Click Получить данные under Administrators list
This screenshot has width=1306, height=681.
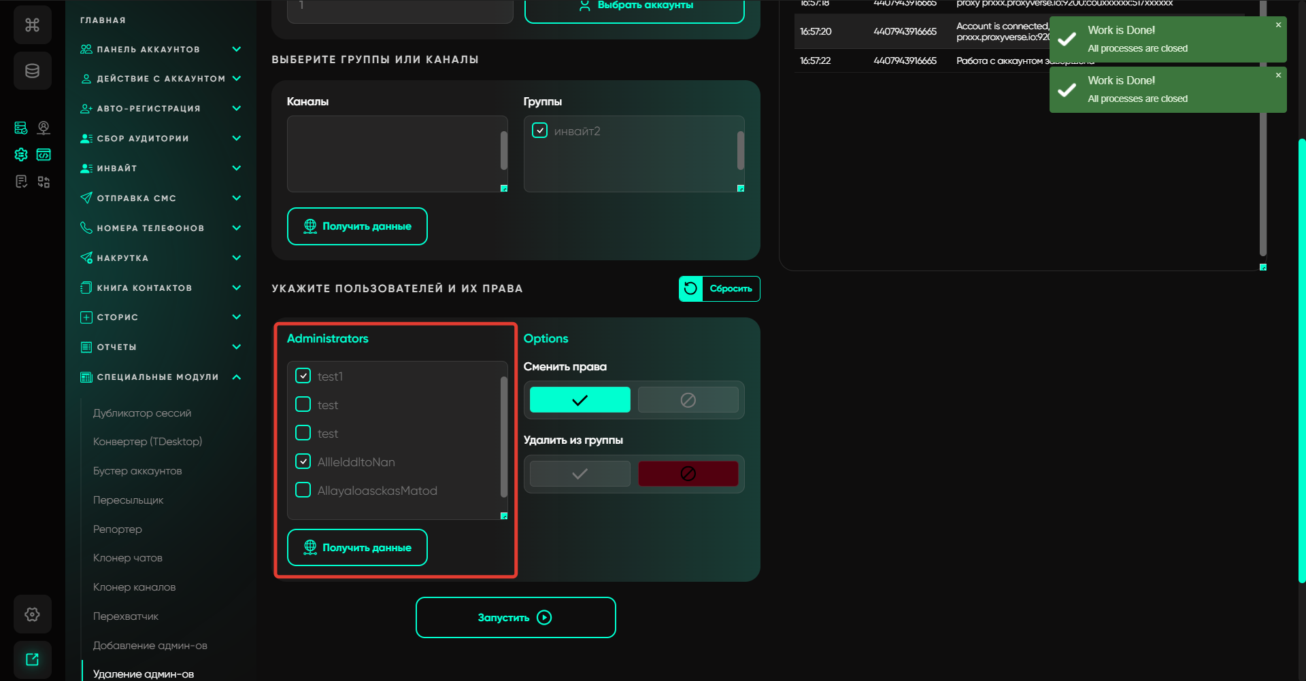357,548
